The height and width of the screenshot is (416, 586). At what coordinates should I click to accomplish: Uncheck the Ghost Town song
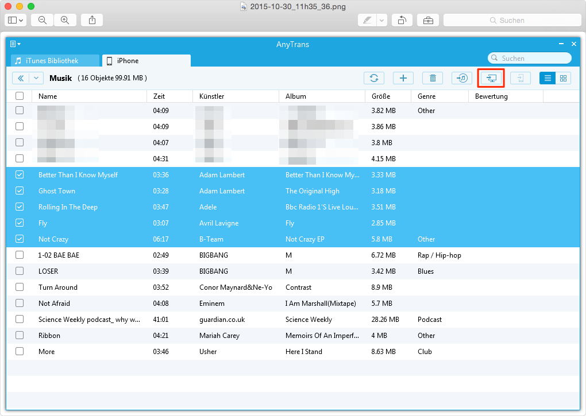click(x=20, y=190)
